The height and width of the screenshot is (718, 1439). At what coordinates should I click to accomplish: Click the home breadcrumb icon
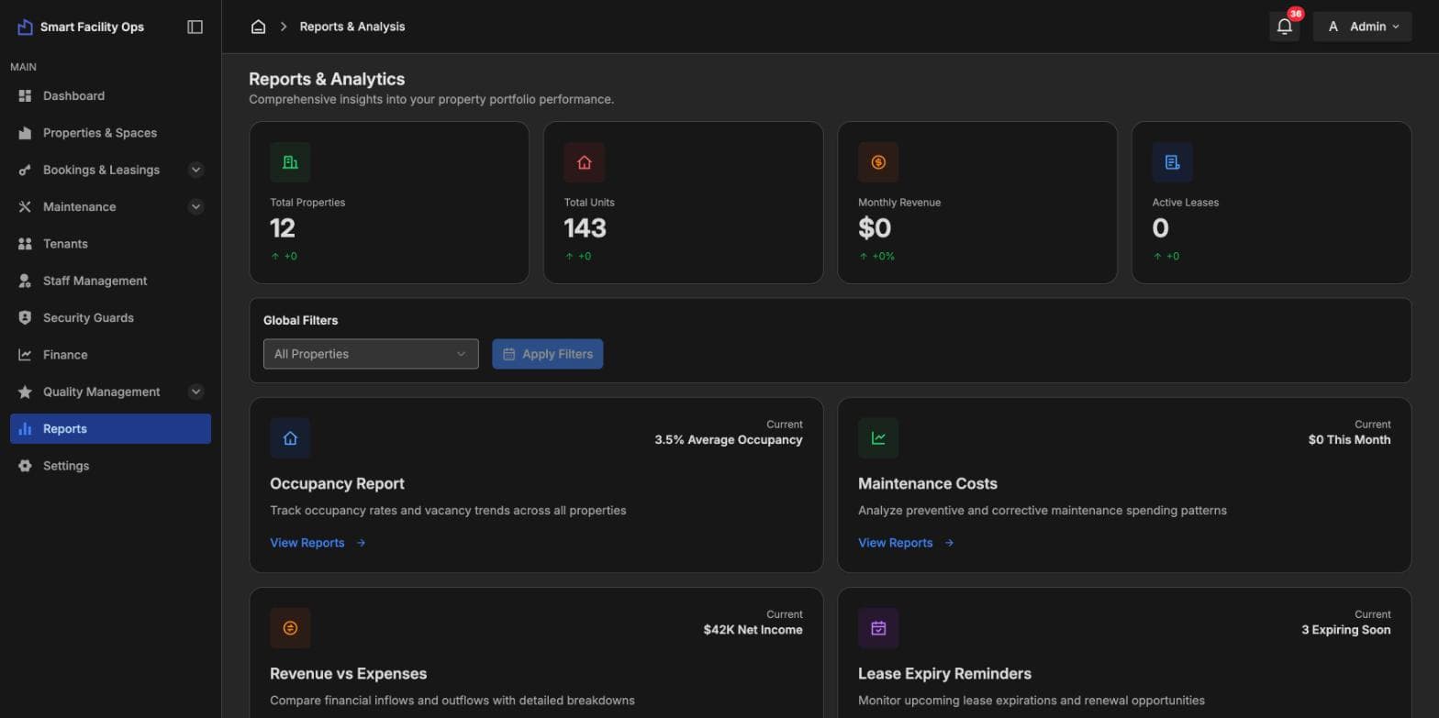click(259, 27)
